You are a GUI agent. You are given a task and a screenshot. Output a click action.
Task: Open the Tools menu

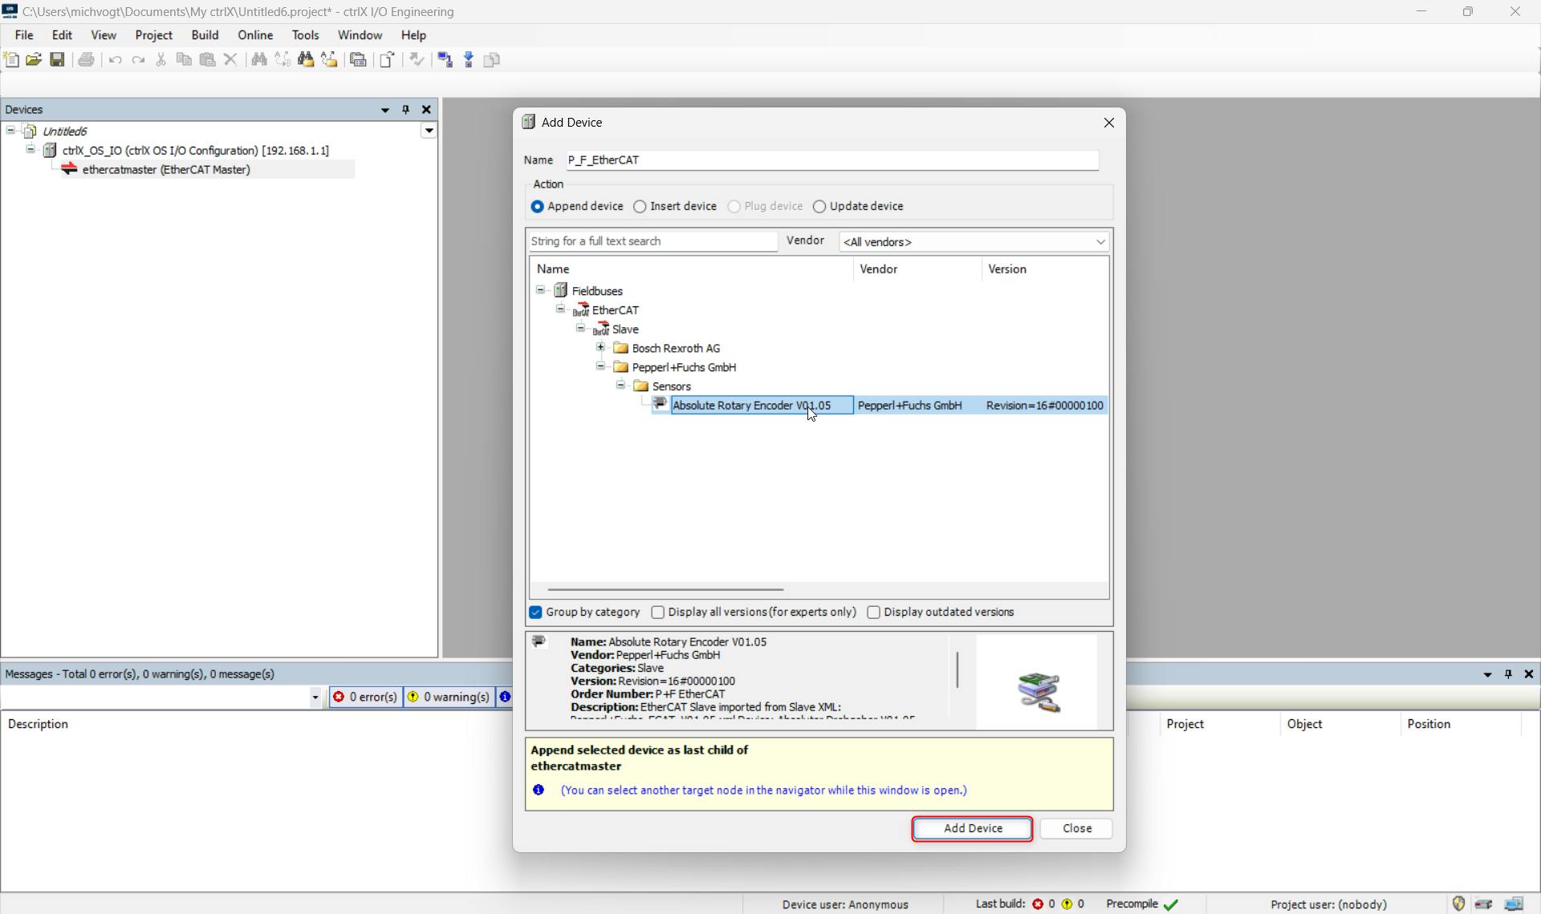click(x=305, y=35)
